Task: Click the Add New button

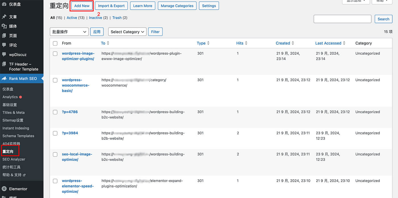Action: [x=82, y=6]
